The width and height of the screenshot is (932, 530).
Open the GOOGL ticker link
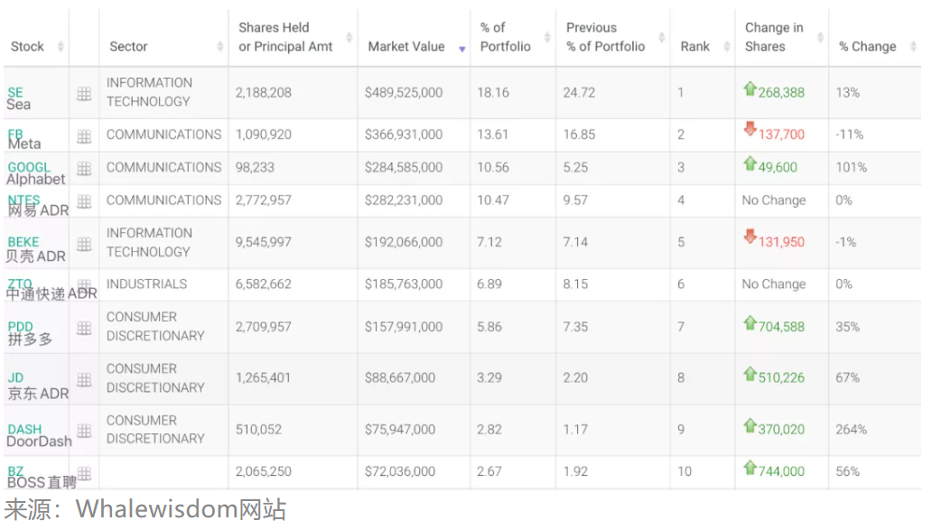(29, 167)
